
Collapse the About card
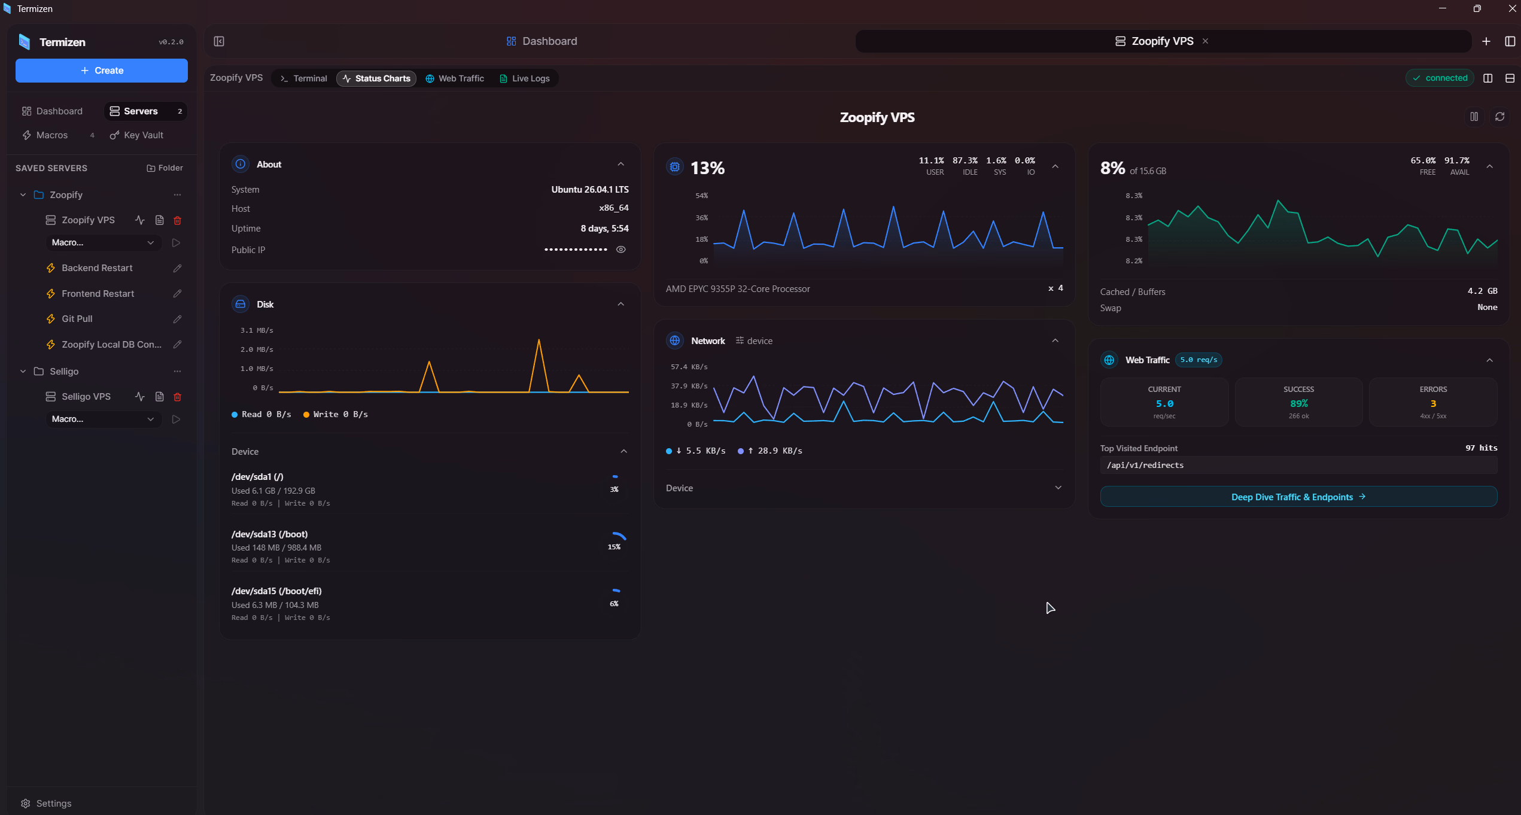(621, 164)
